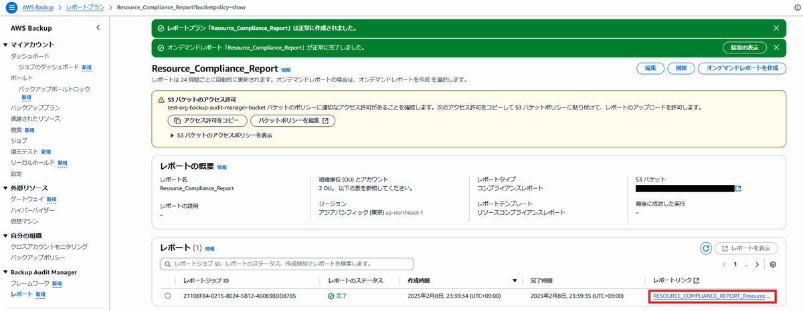
Task: Go to next page of reports
Action: point(757,264)
